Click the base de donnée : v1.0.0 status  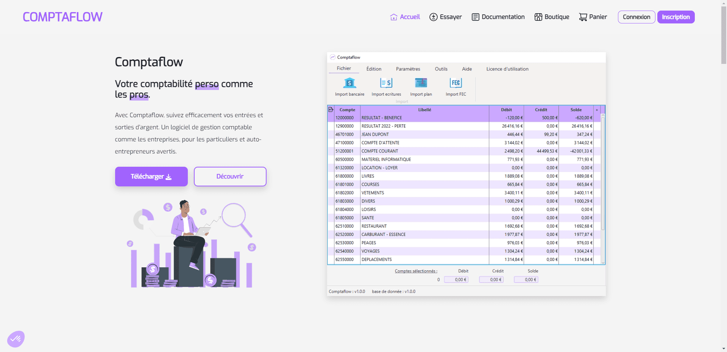(x=394, y=292)
